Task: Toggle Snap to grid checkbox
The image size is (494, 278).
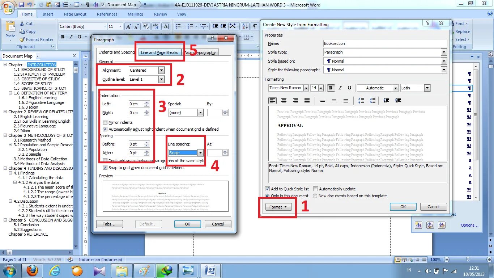Action: [x=105, y=168]
